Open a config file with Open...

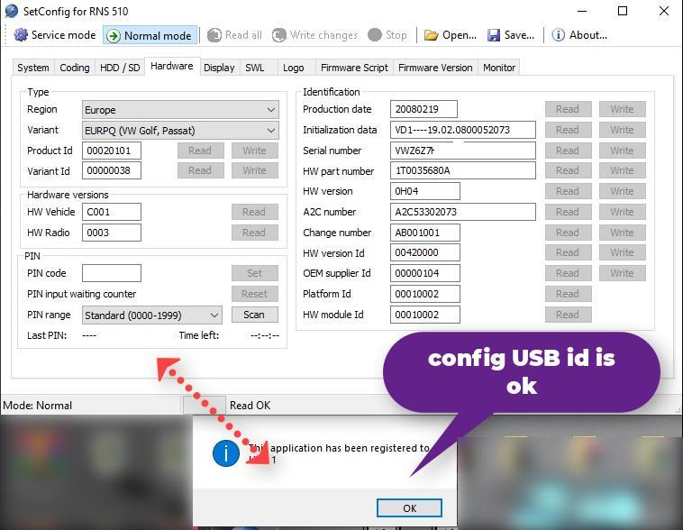tap(450, 35)
